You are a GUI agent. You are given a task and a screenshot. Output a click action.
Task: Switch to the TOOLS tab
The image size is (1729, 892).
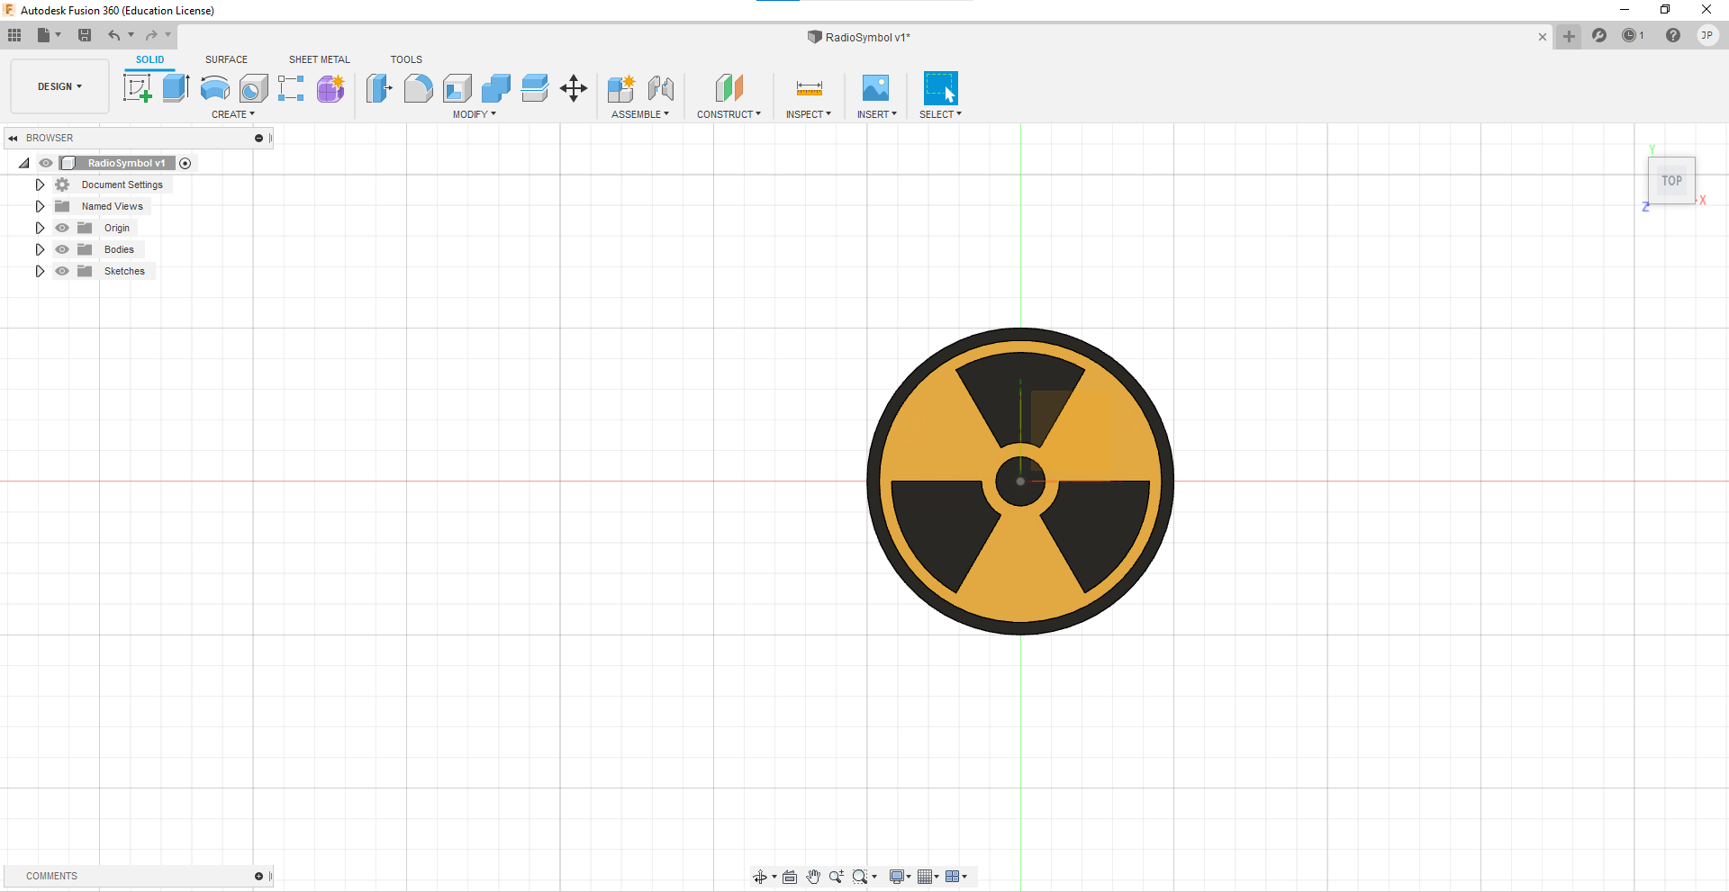pyautogui.click(x=406, y=59)
